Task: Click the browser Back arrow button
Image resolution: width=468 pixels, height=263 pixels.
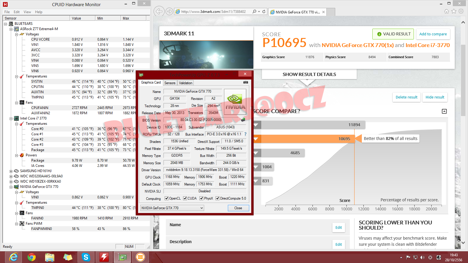Action: click(x=159, y=11)
